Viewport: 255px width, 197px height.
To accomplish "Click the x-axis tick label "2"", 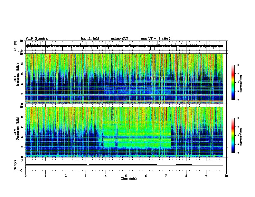I will (66, 176).
